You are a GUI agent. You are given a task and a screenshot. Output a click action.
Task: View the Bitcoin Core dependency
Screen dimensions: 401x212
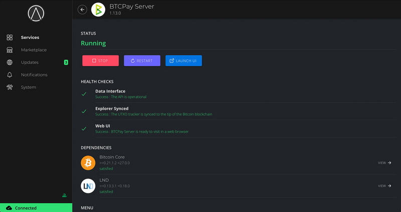pyautogui.click(x=384, y=162)
